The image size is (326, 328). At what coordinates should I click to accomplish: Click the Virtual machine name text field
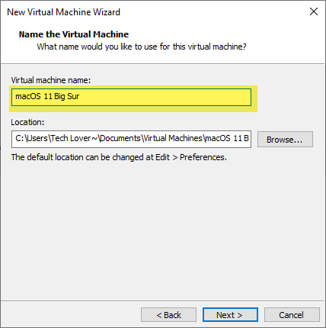click(x=131, y=97)
